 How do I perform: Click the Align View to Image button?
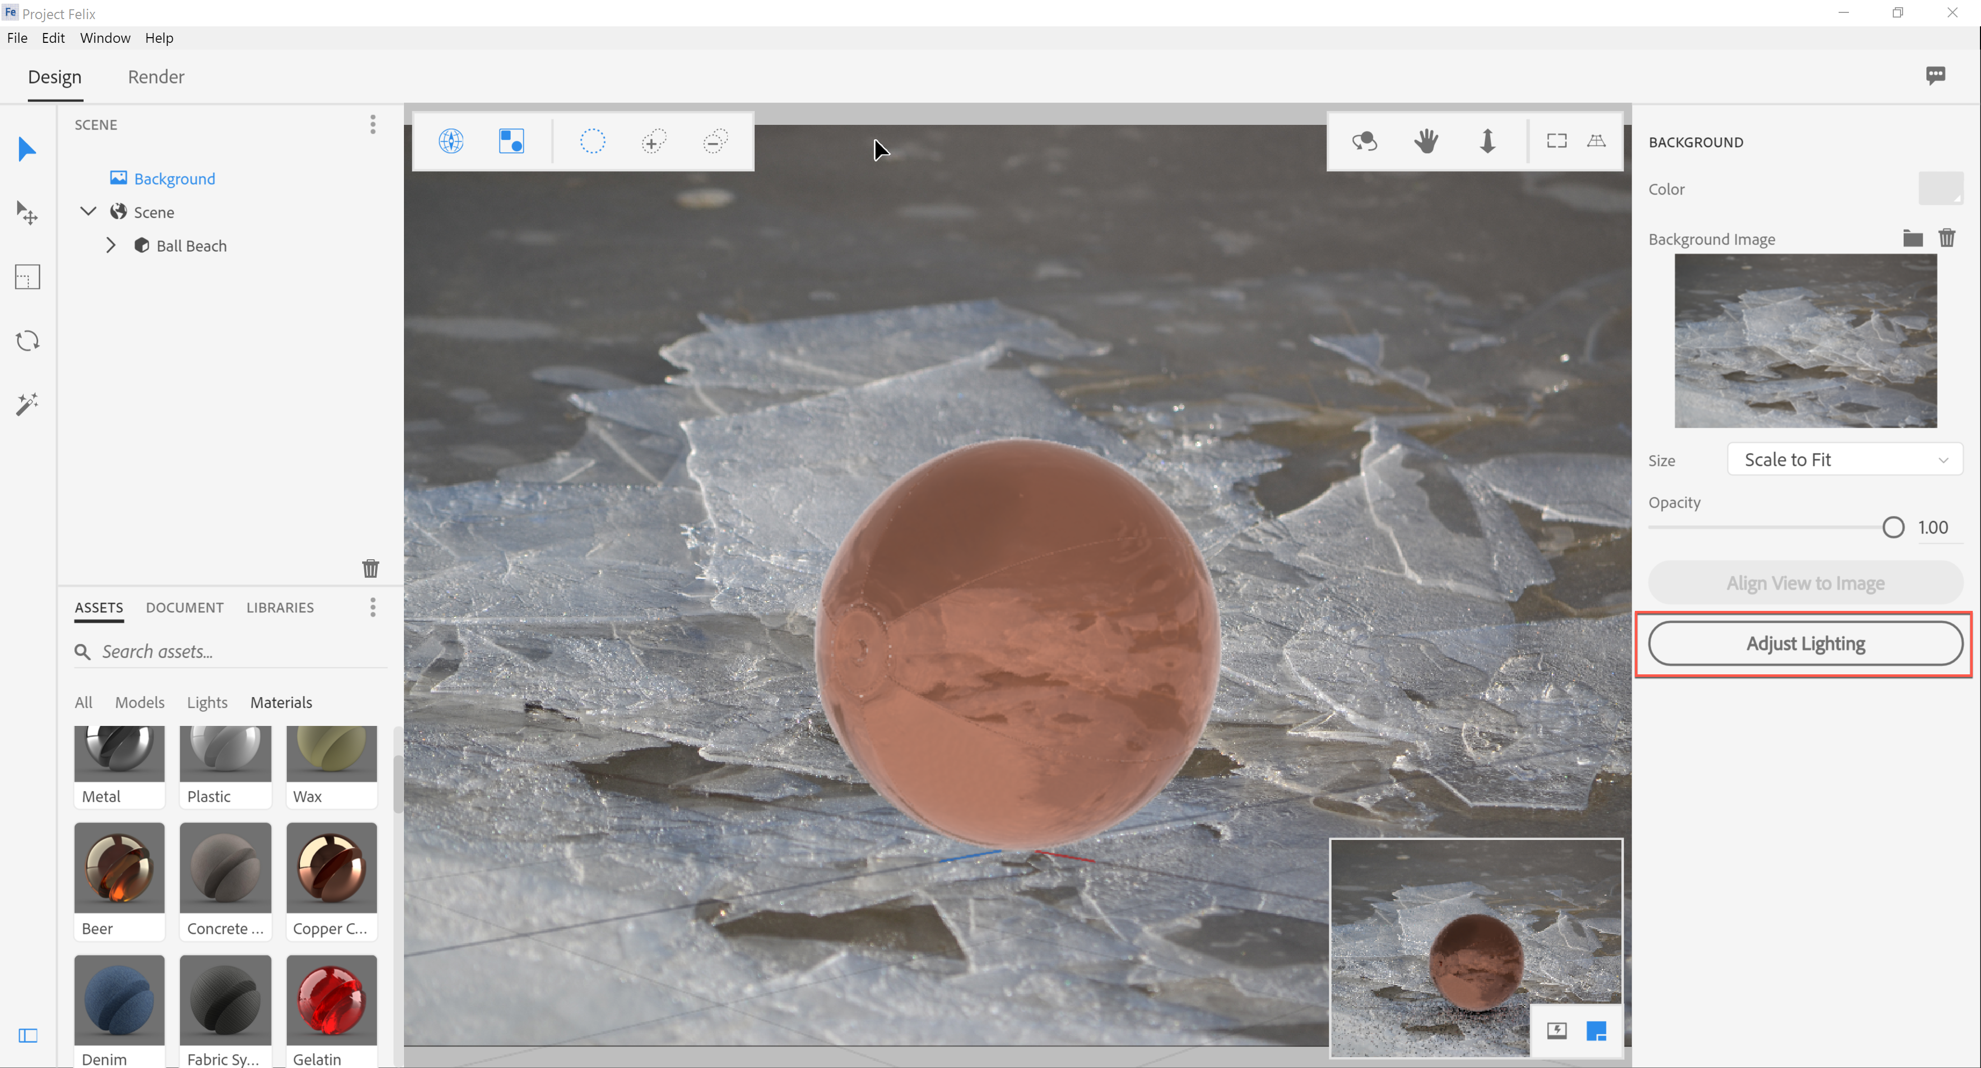(x=1805, y=583)
